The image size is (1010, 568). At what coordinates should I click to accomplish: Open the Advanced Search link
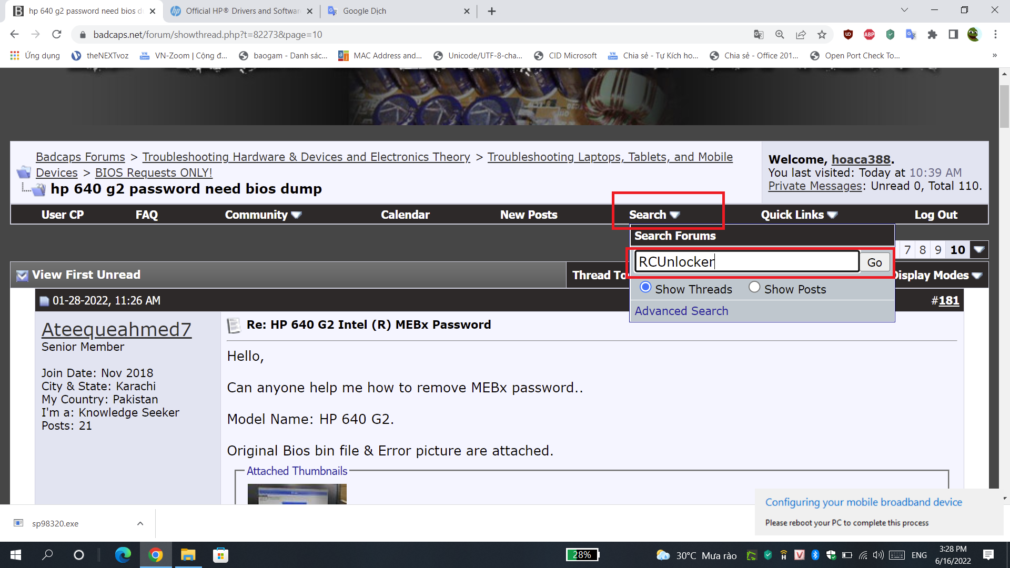tap(681, 311)
